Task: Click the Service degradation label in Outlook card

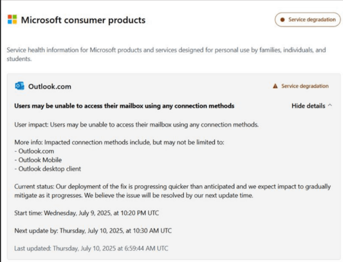Action: point(305,86)
